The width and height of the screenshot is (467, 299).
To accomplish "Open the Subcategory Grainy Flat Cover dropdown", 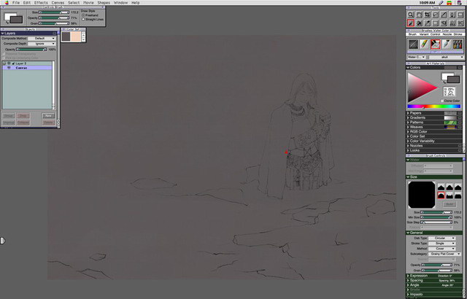I will pyautogui.click(x=444, y=254).
